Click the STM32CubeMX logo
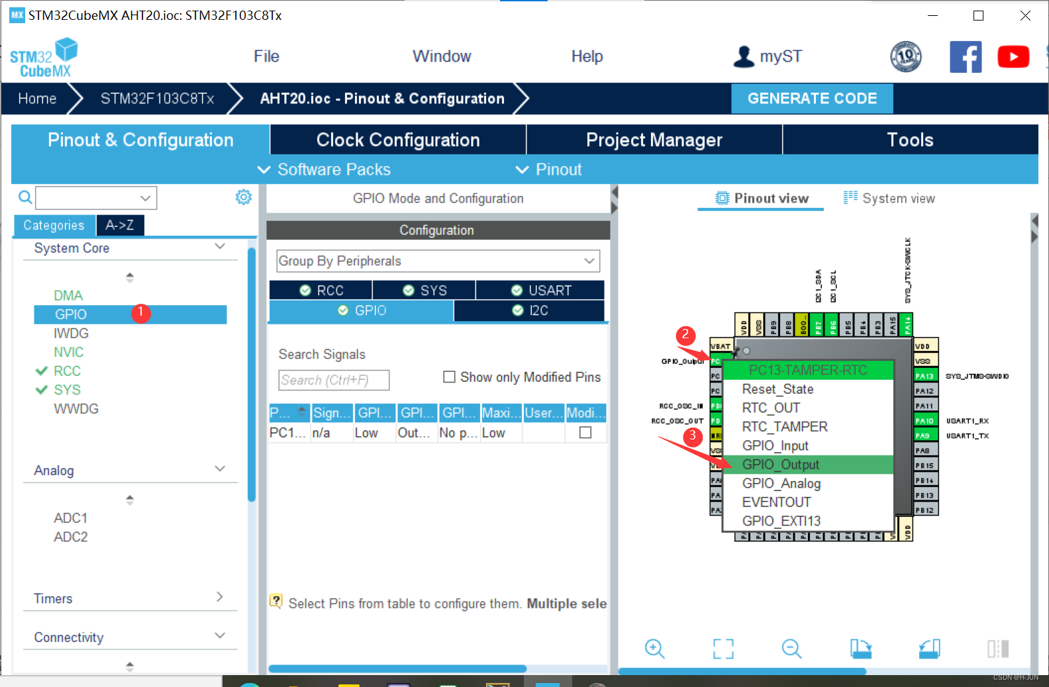Screen dimensions: 1049x687 pyautogui.click(x=44, y=58)
